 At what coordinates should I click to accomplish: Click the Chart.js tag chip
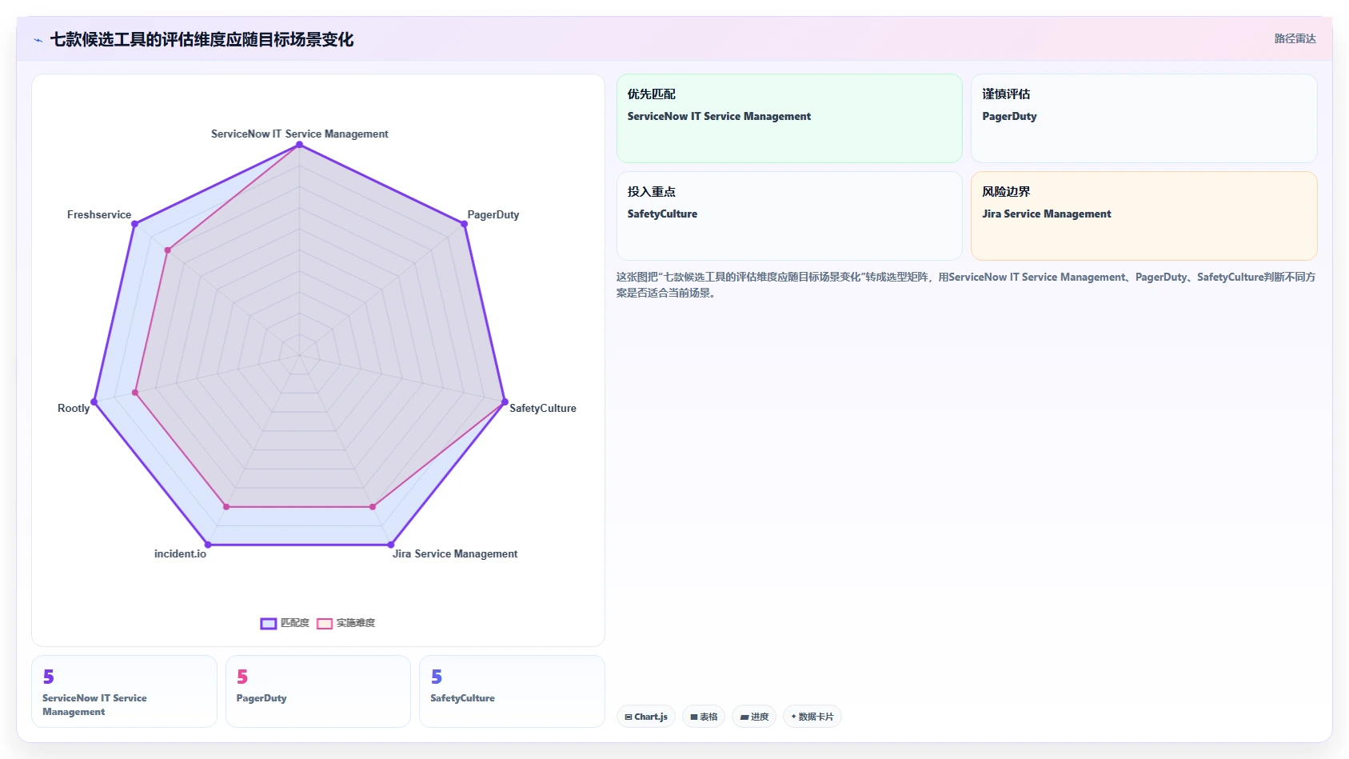pos(646,717)
